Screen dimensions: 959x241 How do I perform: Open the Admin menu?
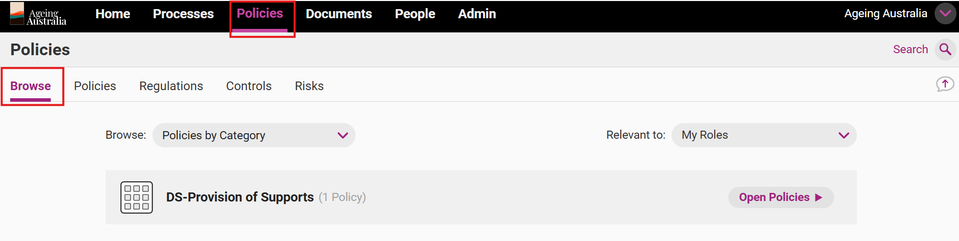[477, 14]
